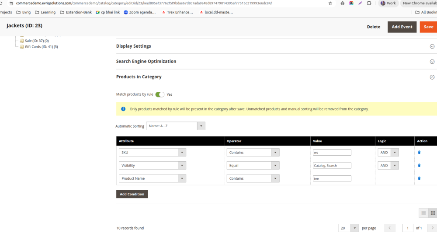Click the 'tee' value input field
The height and width of the screenshot is (233, 437).
pos(332,178)
